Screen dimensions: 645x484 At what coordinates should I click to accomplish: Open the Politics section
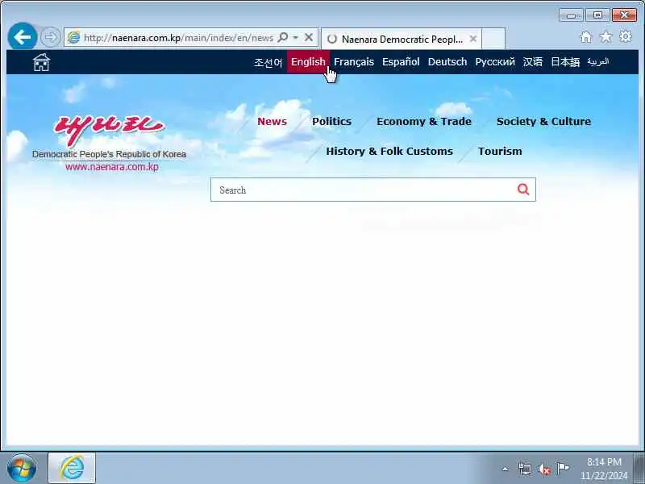coord(331,122)
